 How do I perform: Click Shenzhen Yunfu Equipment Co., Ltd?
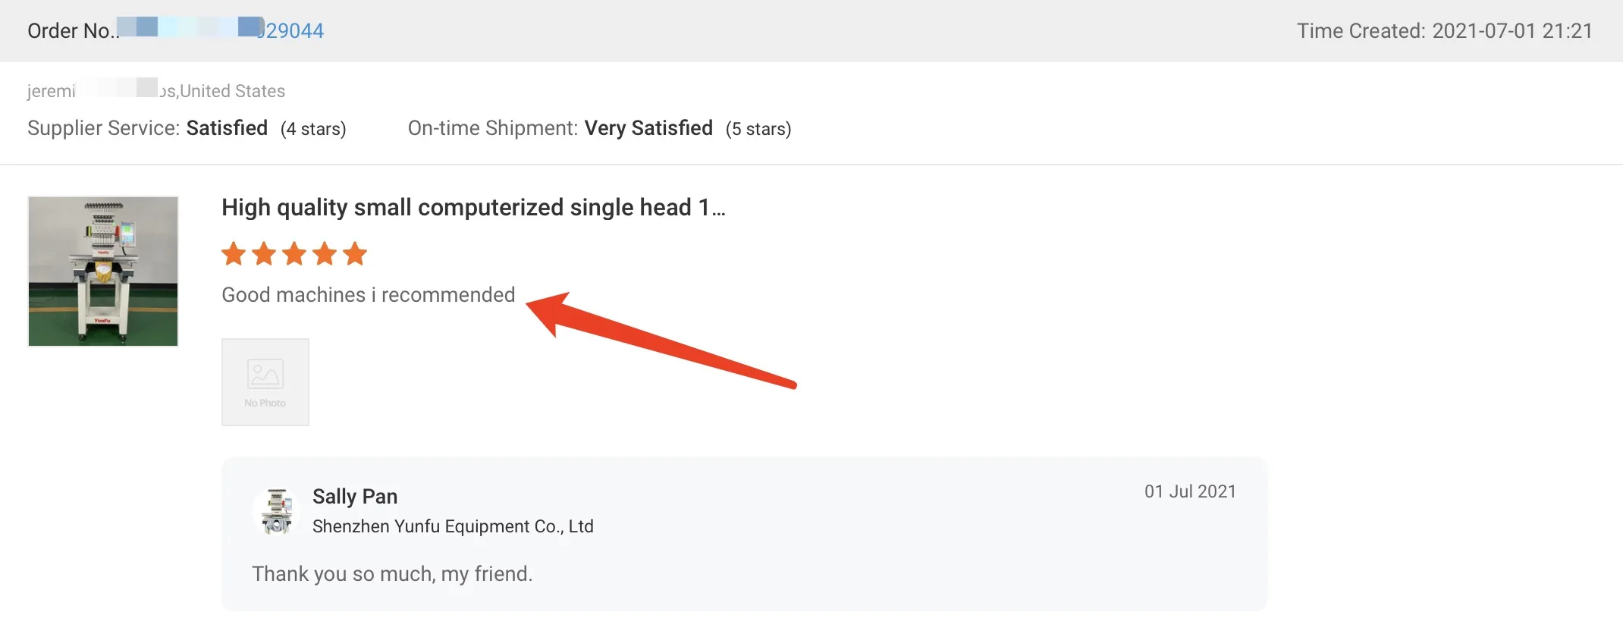click(x=453, y=526)
